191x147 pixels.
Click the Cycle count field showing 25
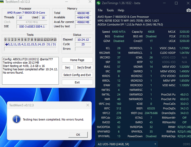[83, 44]
